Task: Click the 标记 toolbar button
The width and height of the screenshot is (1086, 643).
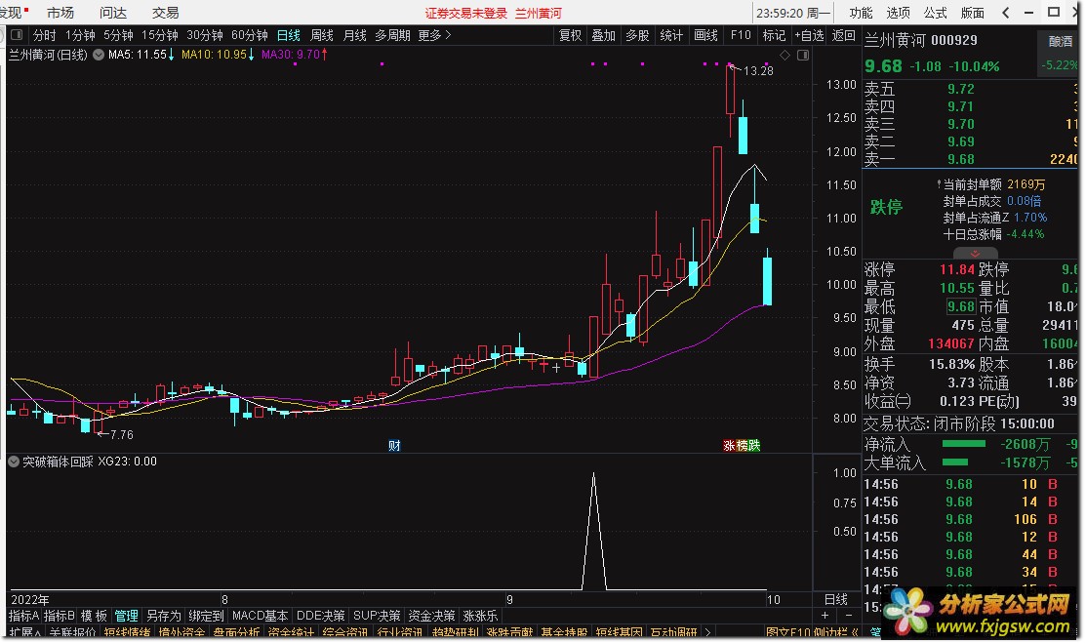Action: point(774,35)
